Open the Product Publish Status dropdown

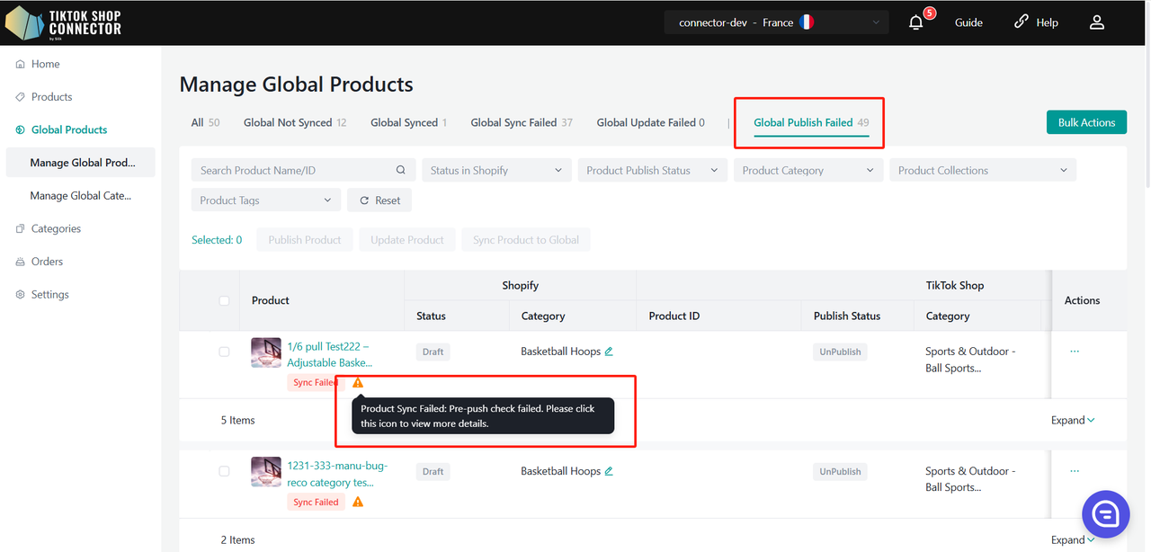tap(652, 171)
